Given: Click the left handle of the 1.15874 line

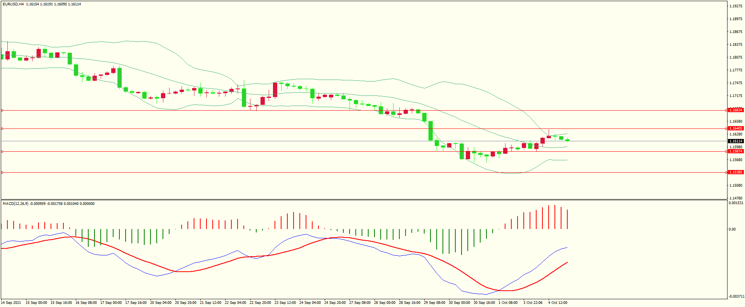Looking at the screenshot, I should click(x=2, y=152).
